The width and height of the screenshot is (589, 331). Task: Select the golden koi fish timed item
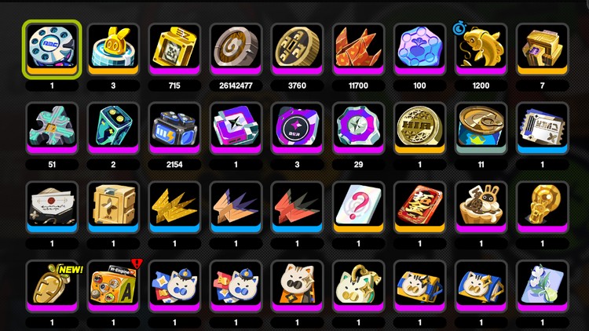tap(481, 49)
